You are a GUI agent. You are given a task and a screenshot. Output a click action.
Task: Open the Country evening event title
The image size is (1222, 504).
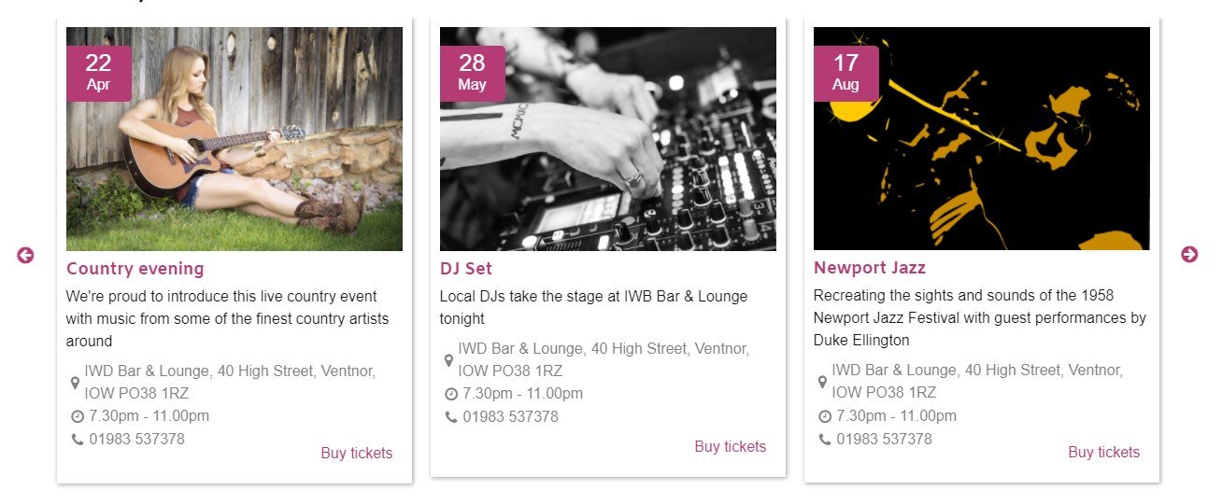pos(135,269)
